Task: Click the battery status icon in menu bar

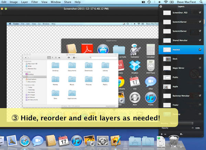Action: [172, 2]
